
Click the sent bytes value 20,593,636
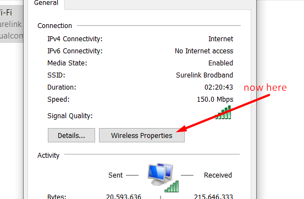(124, 196)
